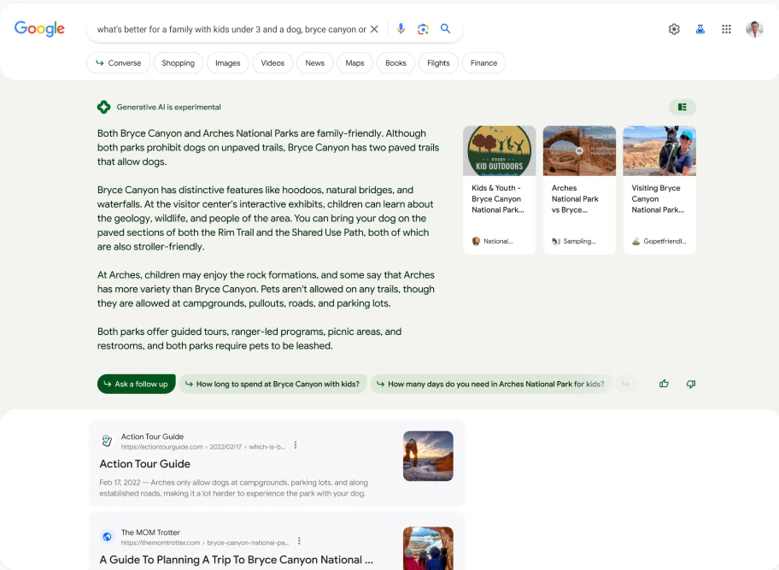Open more options for Action Tour Guide result

pos(295,445)
